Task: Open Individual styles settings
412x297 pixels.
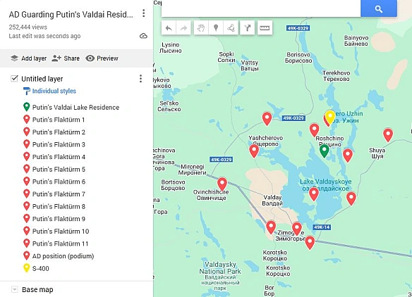Action: click(54, 91)
